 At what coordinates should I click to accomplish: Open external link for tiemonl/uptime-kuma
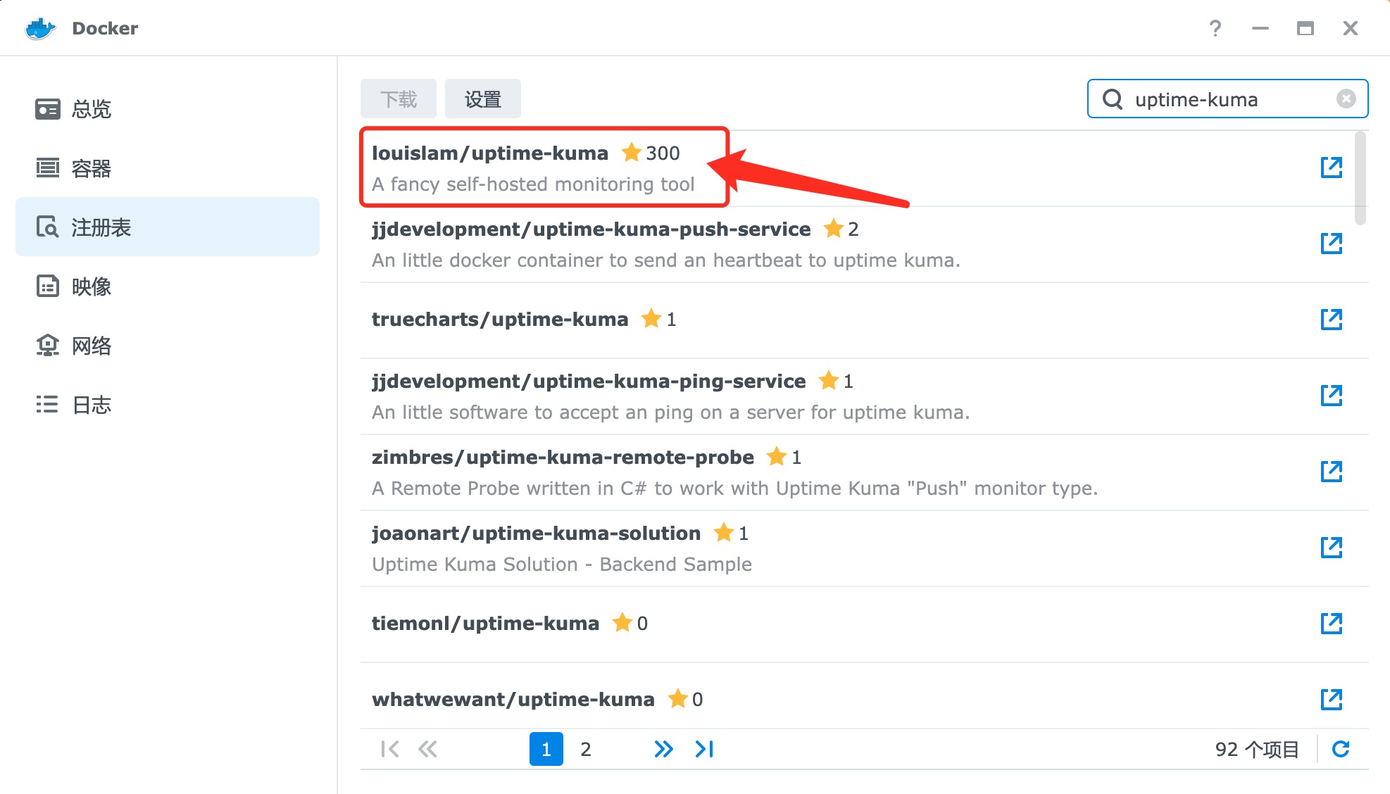click(1331, 624)
